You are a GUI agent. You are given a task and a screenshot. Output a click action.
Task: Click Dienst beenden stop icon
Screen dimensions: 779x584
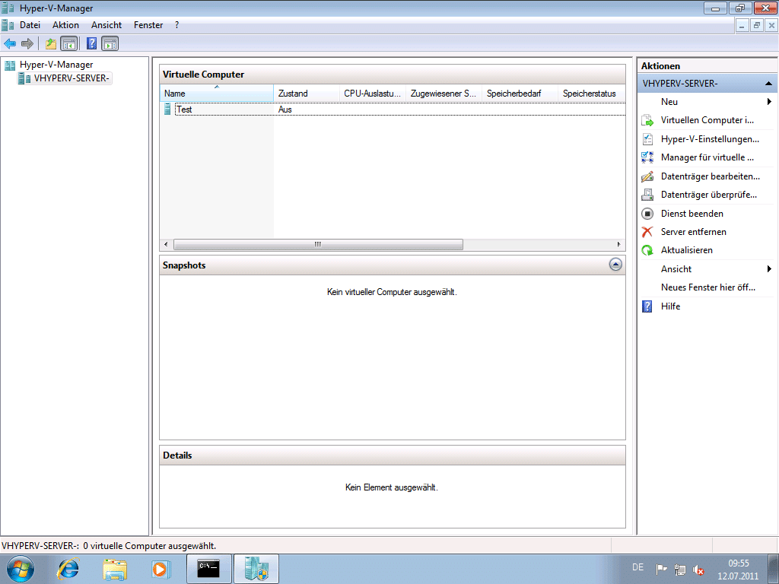[647, 214]
